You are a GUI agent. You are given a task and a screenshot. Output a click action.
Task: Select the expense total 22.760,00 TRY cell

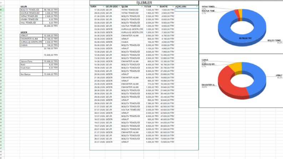[x=51, y=48]
